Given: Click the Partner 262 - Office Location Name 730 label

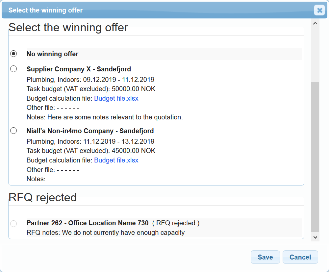Looking at the screenshot, I should click(88, 223).
